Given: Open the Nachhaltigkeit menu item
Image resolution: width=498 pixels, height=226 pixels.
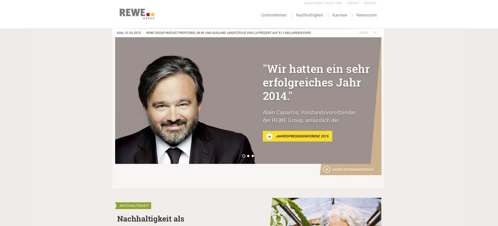Looking at the screenshot, I should point(310,15).
